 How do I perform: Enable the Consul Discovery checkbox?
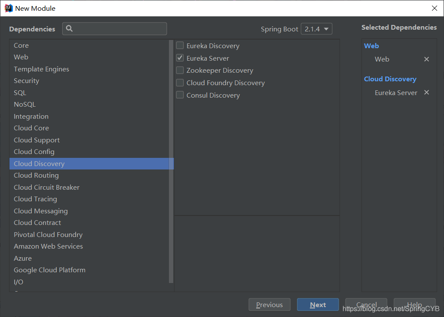(x=180, y=95)
